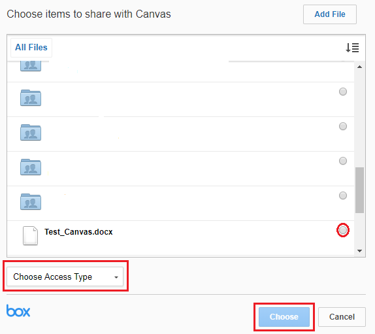Select the Test_Canvas.docx radio button
Screen dimensions: 375x334
(343, 230)
